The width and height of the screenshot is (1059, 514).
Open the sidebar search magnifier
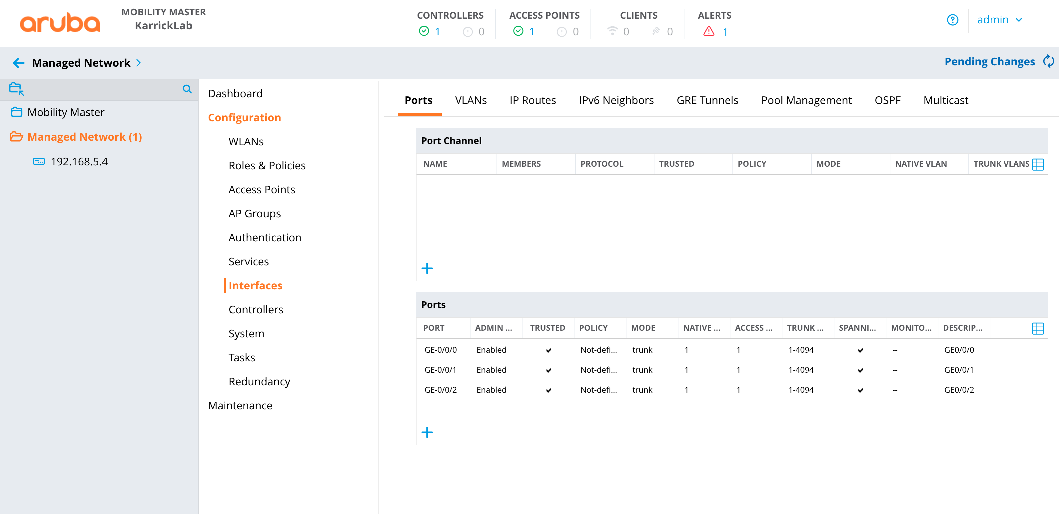(187, 89)
